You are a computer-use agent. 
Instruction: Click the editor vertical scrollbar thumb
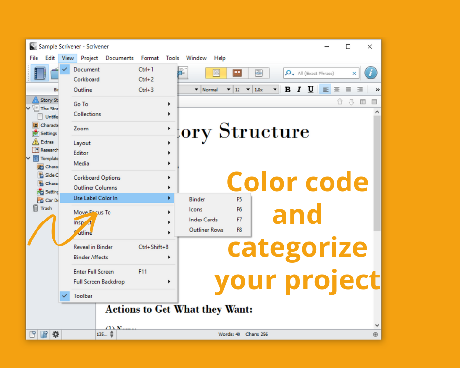(x=377, y=173)
